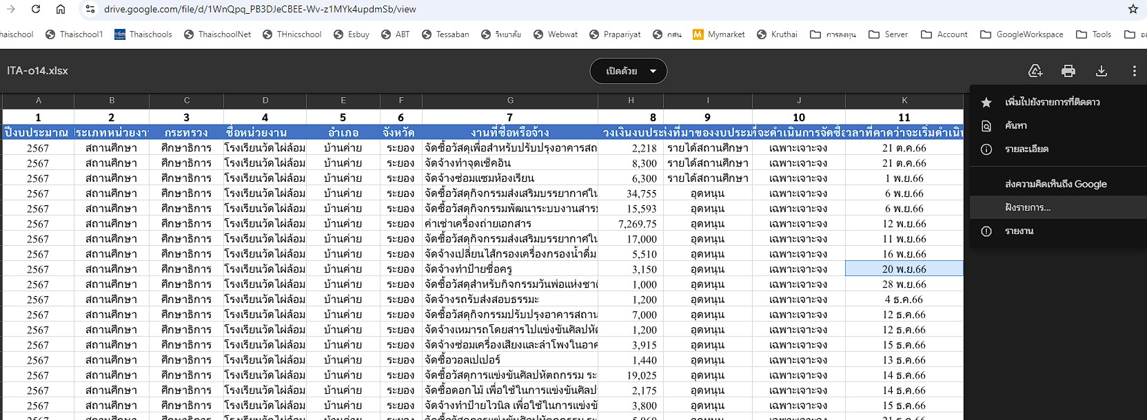Open the Kruthai bookmark link

click(x=777, y=34)
